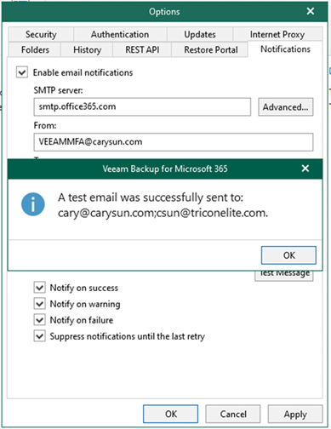Toggle Notify on warning checkbox
The width and height of the screenshot is (331, 429).
pyautogui.click(x=39, y=304)
